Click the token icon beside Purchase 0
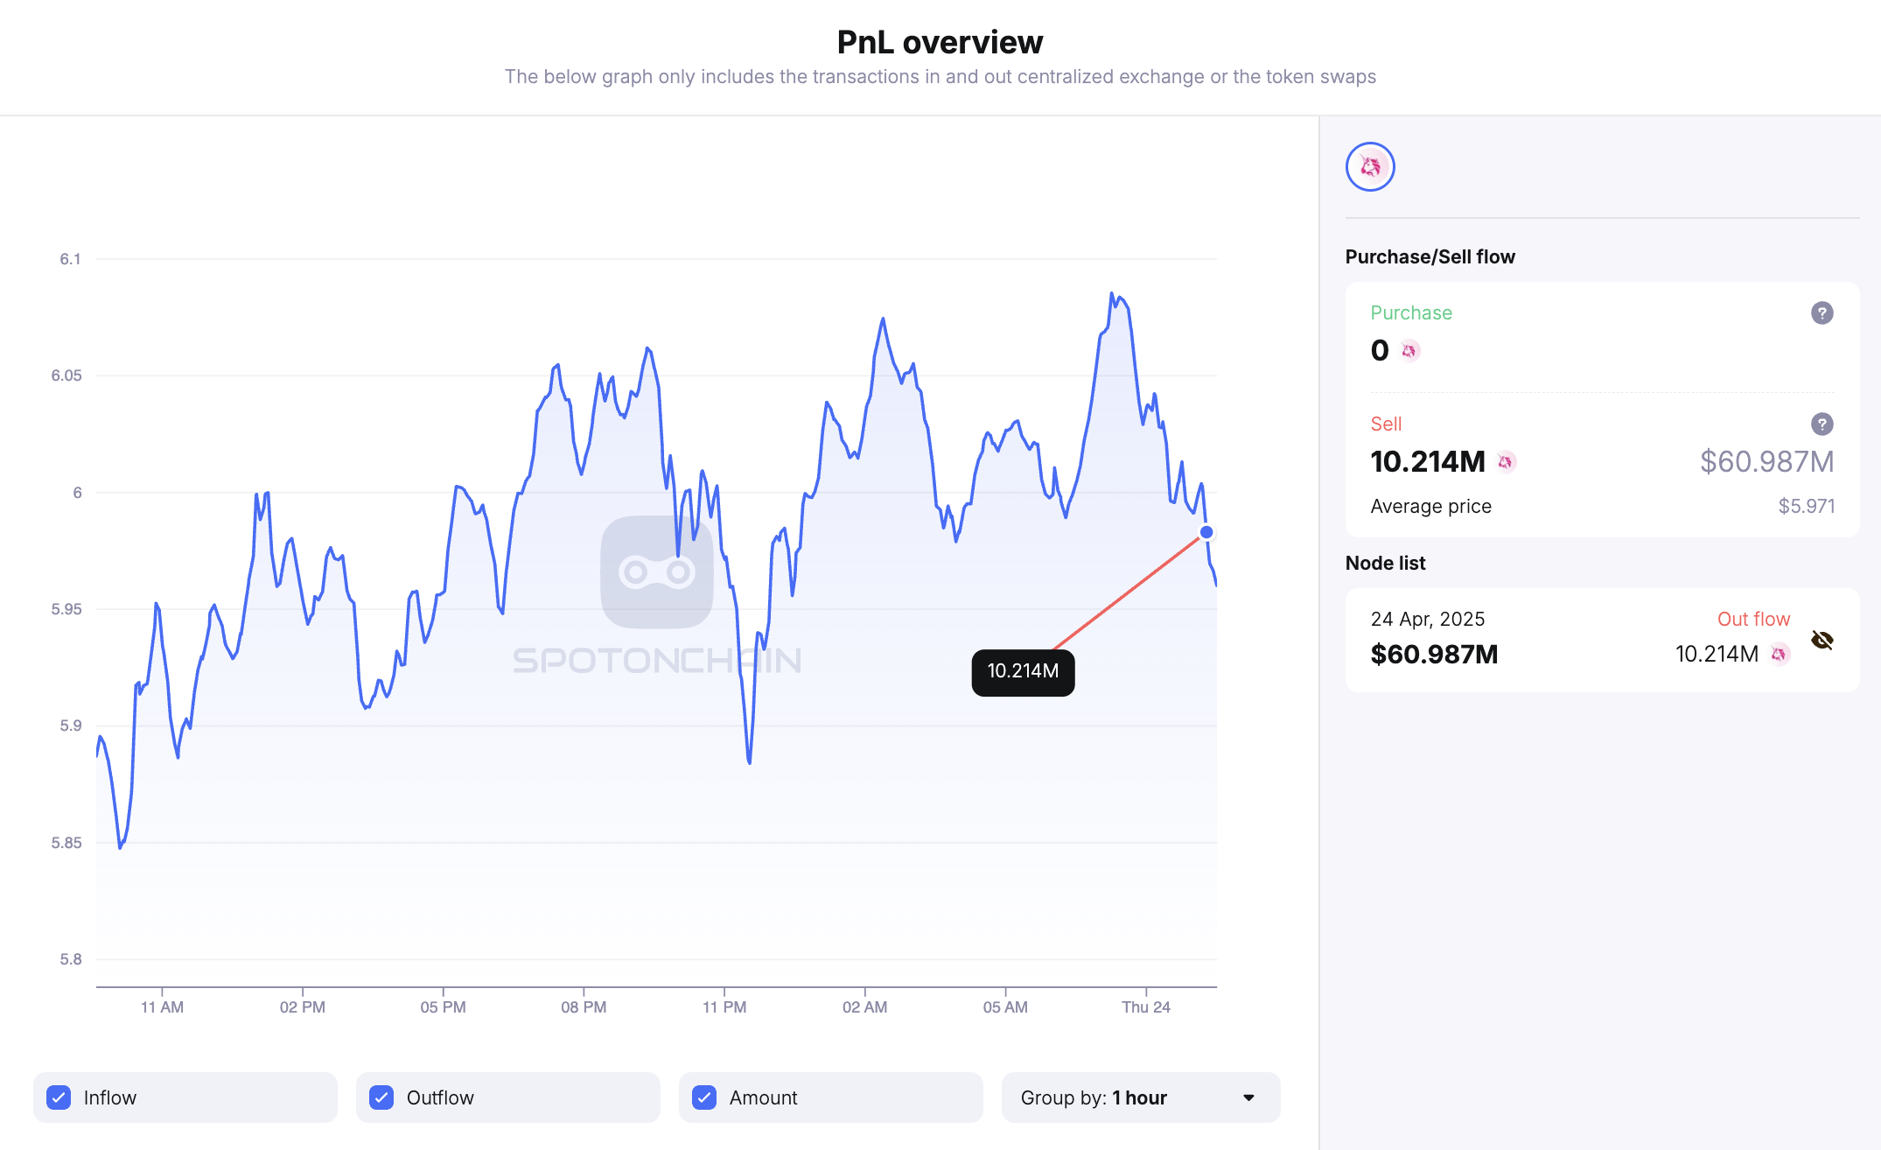The height and width of the screenshot is (1150, 1881). [1409, 351]
